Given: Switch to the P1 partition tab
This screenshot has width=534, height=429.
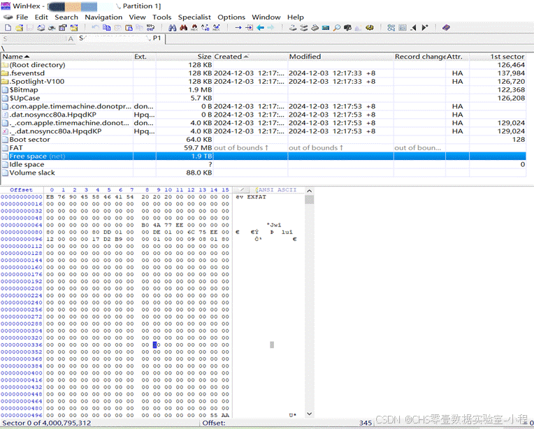Looking at the screenshot, I should click(x=120, y=38).
